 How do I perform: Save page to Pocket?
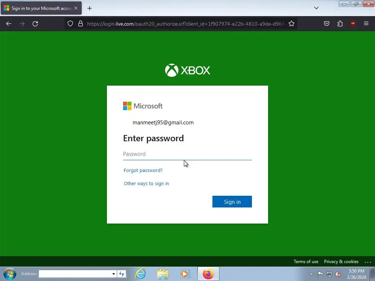click(x=327, y=23)
